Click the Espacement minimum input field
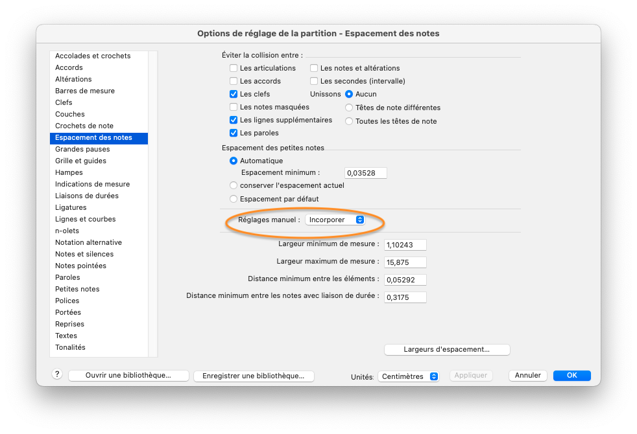 tap(365, 173)
